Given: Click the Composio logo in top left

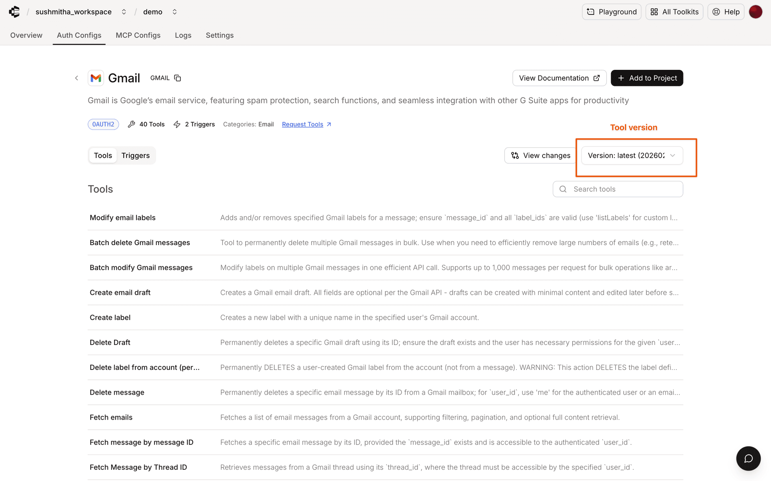Looking at the screenshot, I should click(14, 12).
